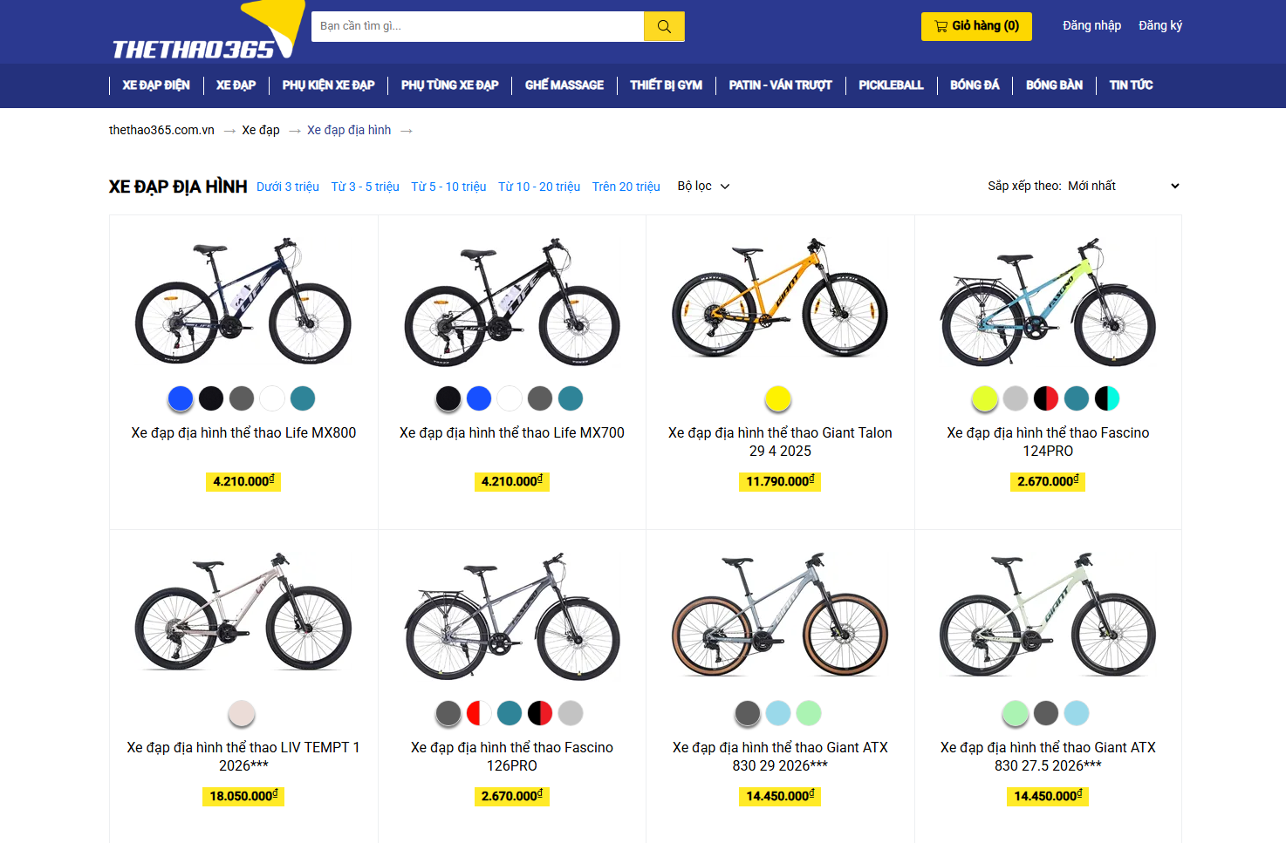Open the GHẾ MASSAGE category
1286x843 pixels.
click(x=564, y=85)
